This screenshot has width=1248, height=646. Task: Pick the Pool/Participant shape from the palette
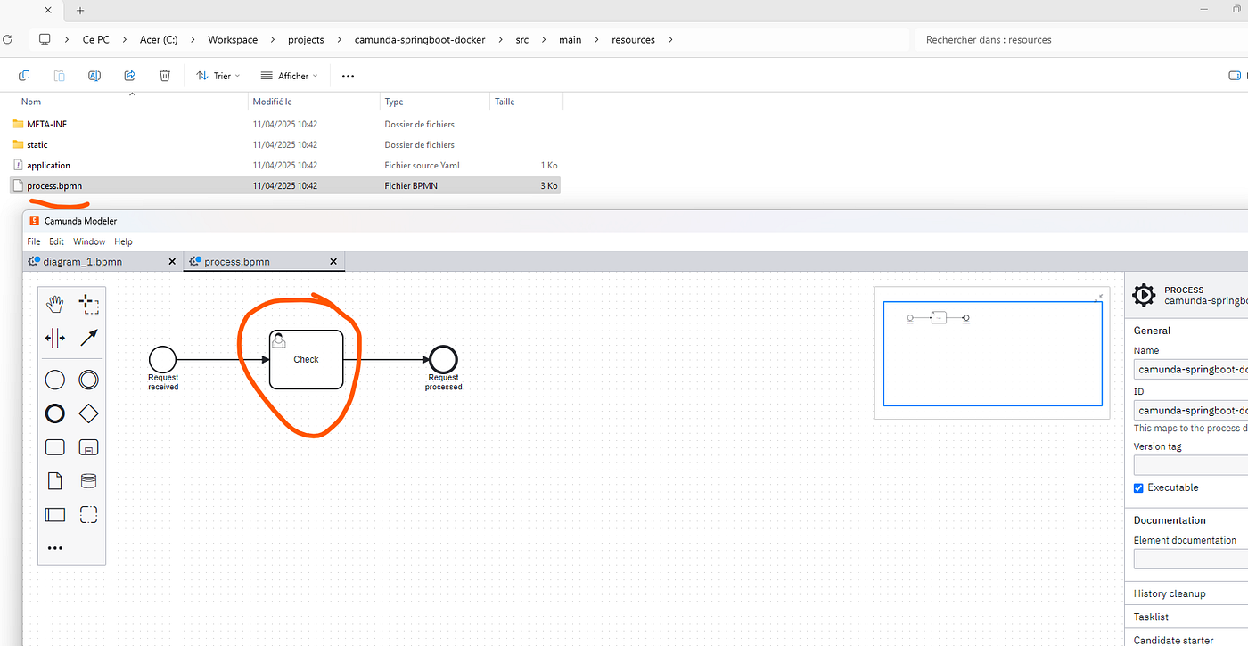55,514
